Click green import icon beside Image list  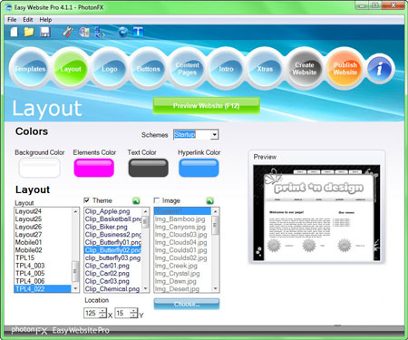click(x=209, y=200)
